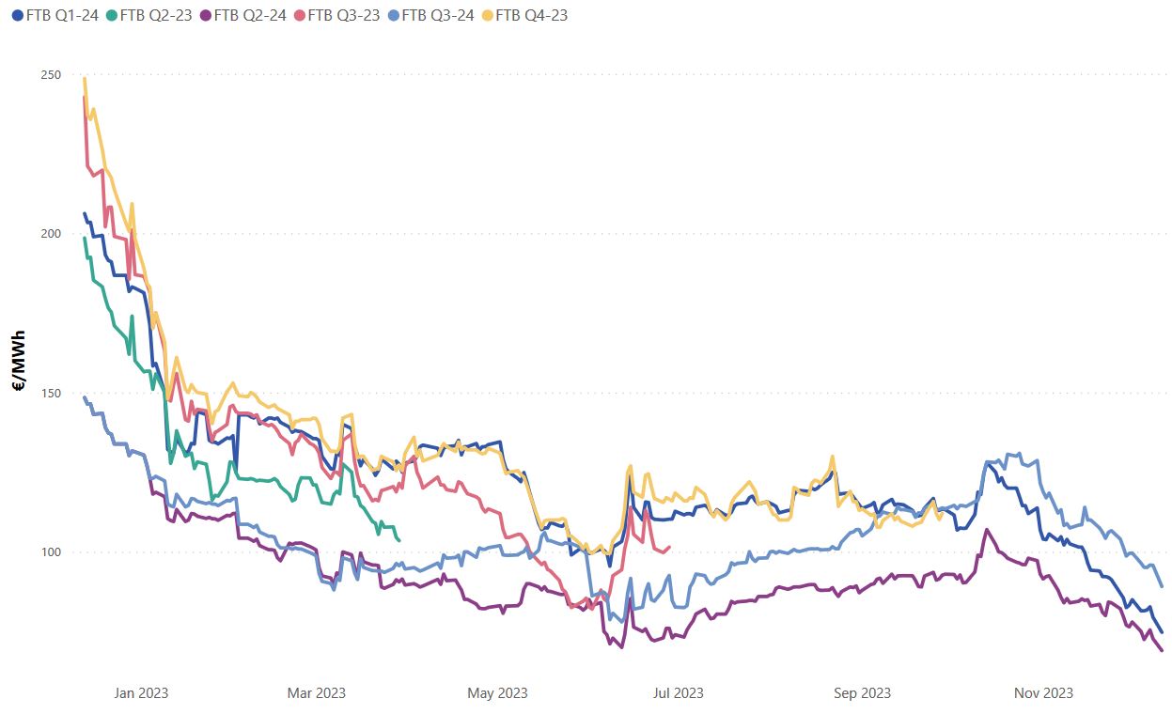Click the dark blue FTB Q1-24 legend dot
This screenshot has height=714, width=1172.
pyautogui.click(x=17, y=16)
